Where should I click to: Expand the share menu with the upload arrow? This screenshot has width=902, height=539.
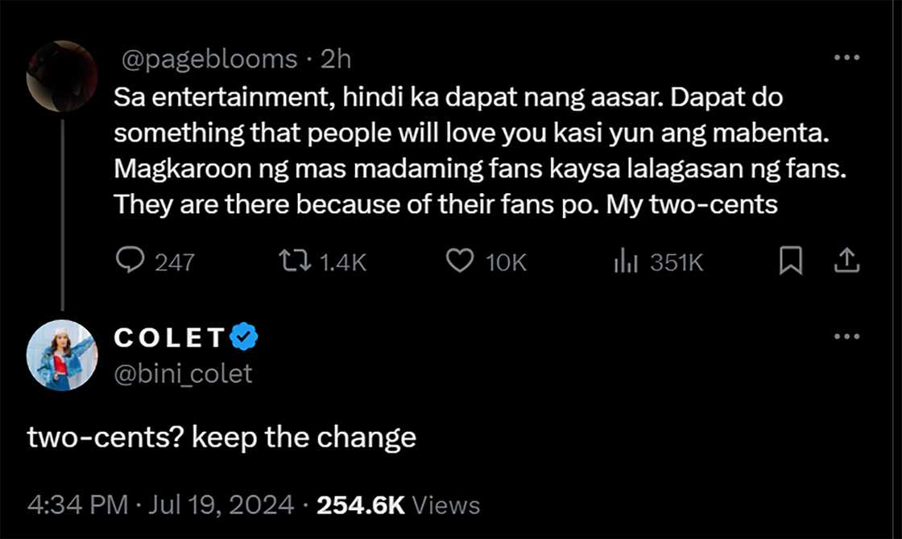tap(846, 261)
